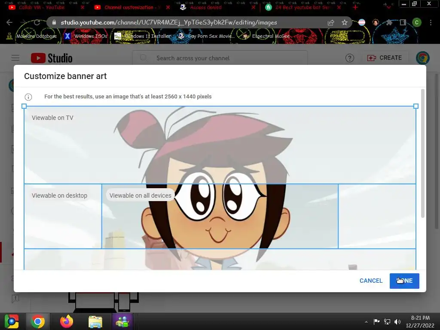This screenshot has width=440, height=330.
Task: Click the info icon beside image size hint
Action: click(28, 97)
